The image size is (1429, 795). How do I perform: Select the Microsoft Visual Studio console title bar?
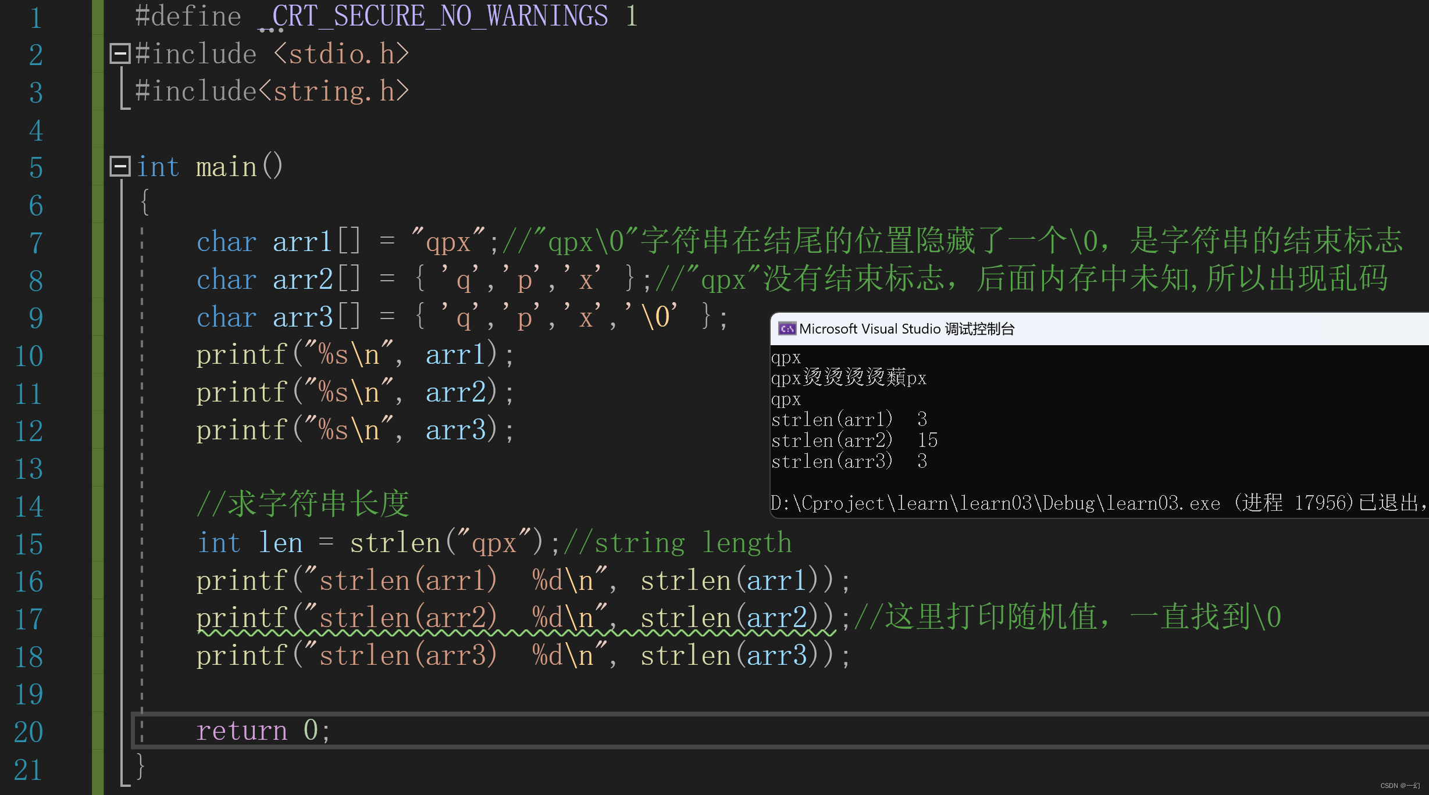(x=1047, y=329)
